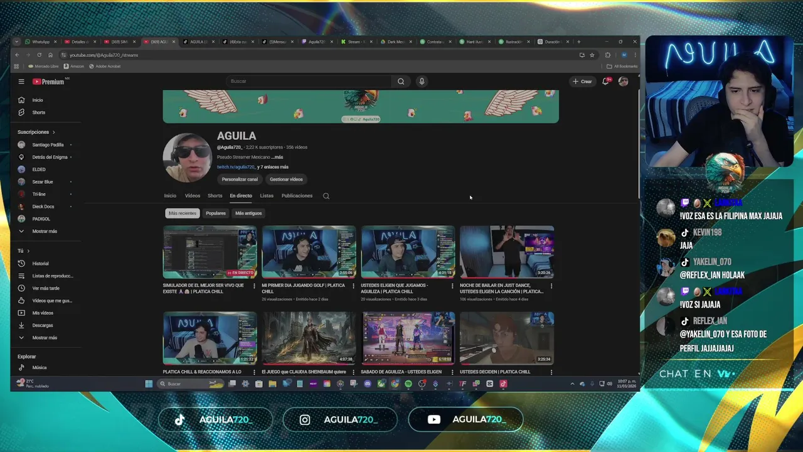This screenshot has width=803, height=452.
Task: Open Mercado Libre bookmark
Action: click(x=43, y=67)
